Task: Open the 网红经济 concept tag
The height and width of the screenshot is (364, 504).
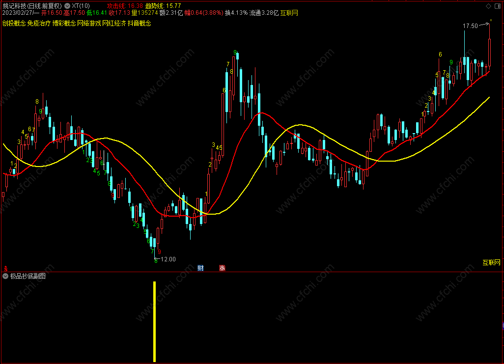Action: point(114,23)
